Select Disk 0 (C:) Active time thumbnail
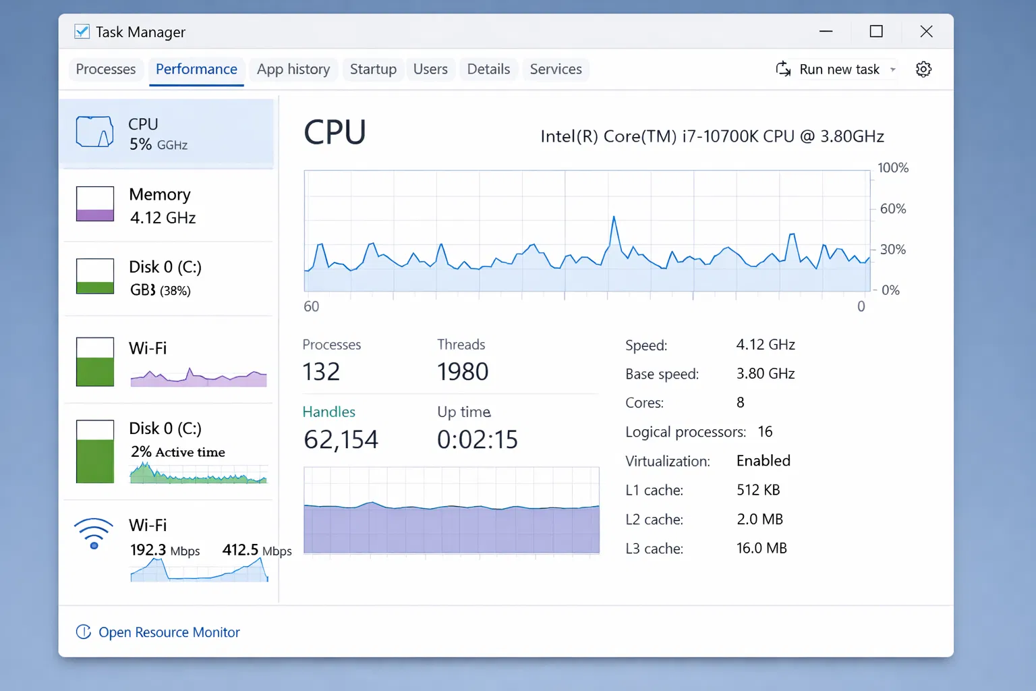The height and width of the screenshot is (691, 1036). [95, 451]
